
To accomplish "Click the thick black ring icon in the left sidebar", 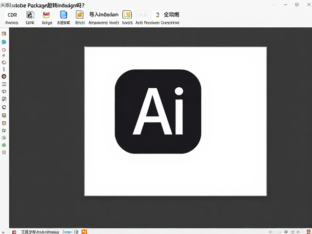I will [x=4, y=107].
